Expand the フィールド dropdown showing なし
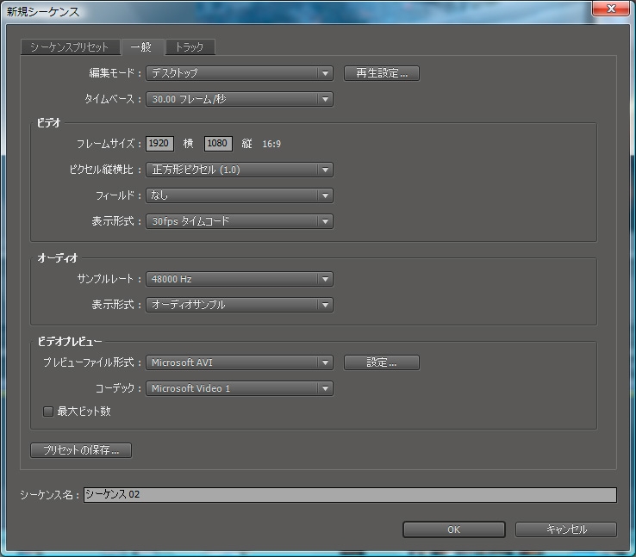Image resolution: width=636 pixels, height=557 pixels. click(x=240, y=195)
